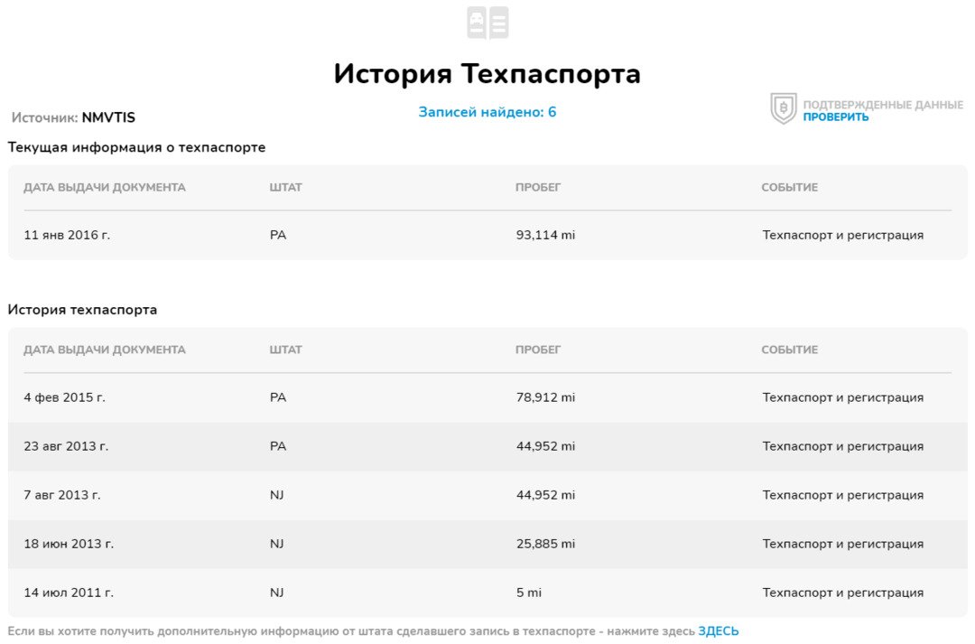975x644 pixels.
Task: Click the 5 mi mileage value
Action: [528, 593]
